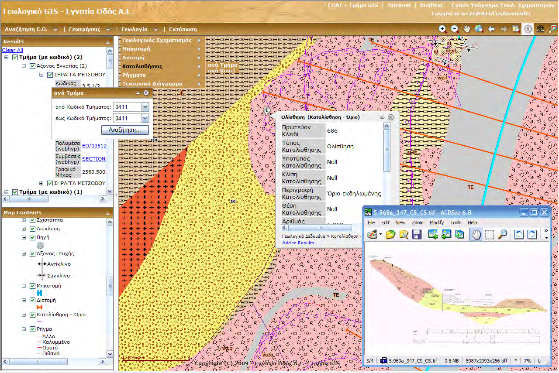Toggle 'Τμήμα (με κωδικό) (1)' checkbox
Viewport: 559px width, 373px height.
coord(15,192)
